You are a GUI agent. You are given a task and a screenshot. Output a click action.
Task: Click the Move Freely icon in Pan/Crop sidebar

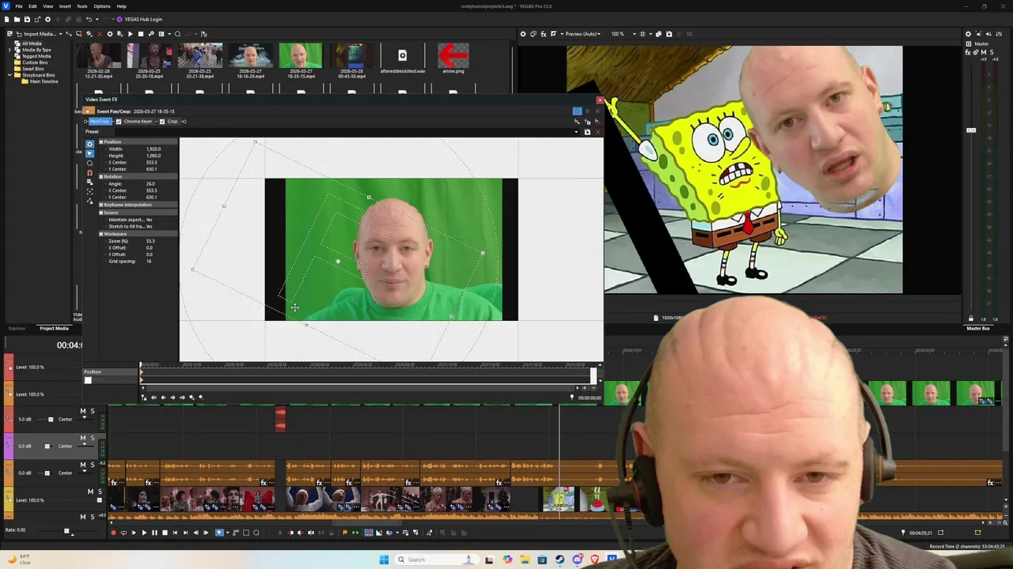pyautogui.click(x=89, y=202)
